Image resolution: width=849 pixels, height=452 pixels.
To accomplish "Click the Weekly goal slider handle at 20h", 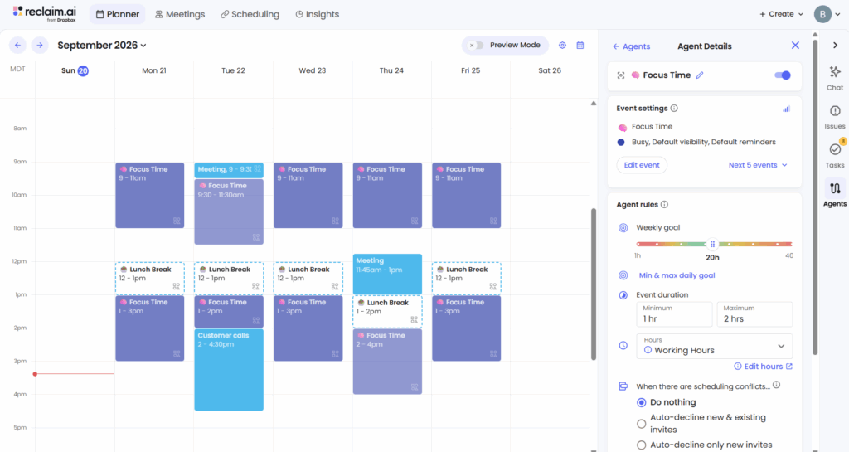I will coord(712,244).
